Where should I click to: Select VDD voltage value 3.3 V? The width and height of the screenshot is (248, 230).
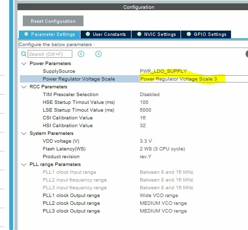tap(146, 141)
